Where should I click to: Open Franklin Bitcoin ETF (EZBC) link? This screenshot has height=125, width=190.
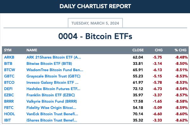[x=51, y=95]
